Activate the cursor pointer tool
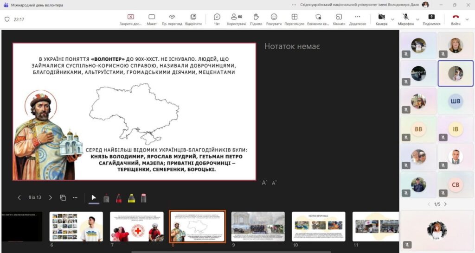This screenshot has height=253, width=475. (x=94, y=198)
